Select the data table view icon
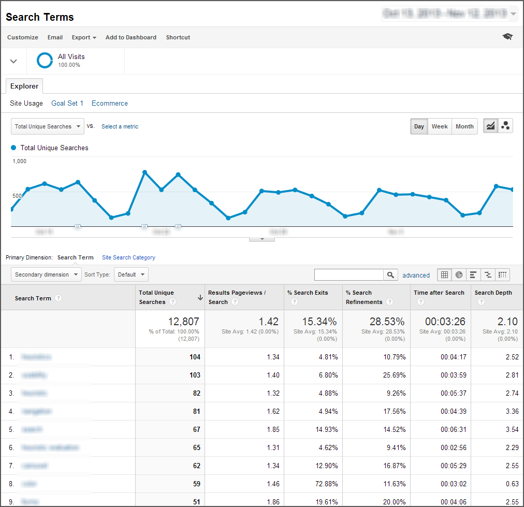The width and height of the screenshot is (524, 507). pos(445,274)
